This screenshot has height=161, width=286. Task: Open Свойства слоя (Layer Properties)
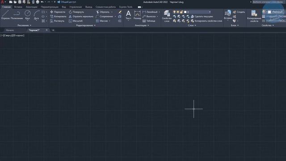pyautogui.click(x=167, y=16)
